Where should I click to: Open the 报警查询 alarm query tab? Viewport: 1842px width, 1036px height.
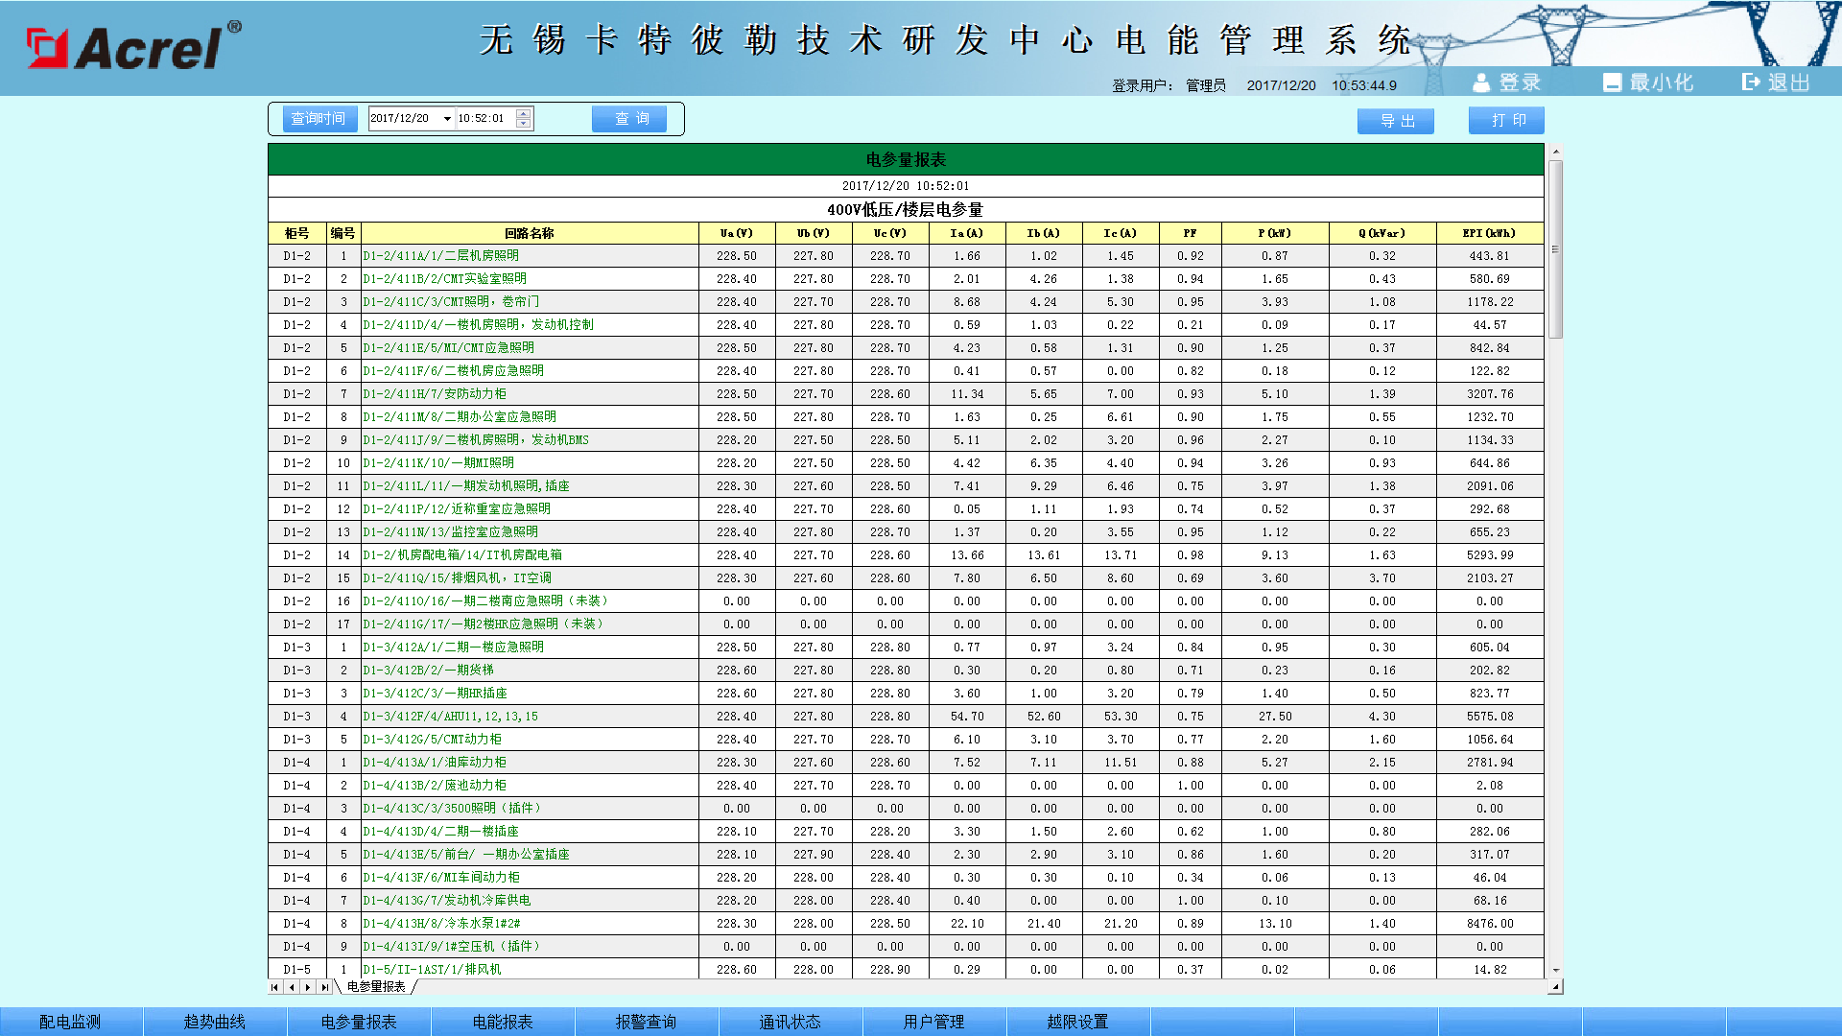click(646, 1022)
